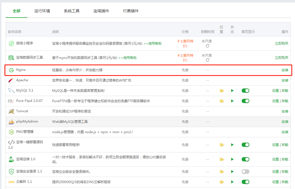Click the PM2管理器 node.js icon
The width and height of the screenshot is (295, 189).
coord(11,132)
